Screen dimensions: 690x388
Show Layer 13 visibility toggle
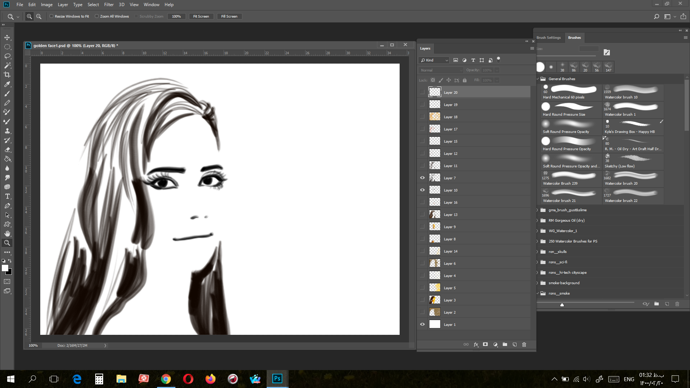pyautogui.click(x=422, y=214)
